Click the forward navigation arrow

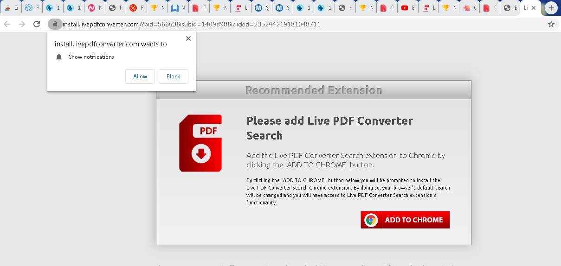click(21, 24)
